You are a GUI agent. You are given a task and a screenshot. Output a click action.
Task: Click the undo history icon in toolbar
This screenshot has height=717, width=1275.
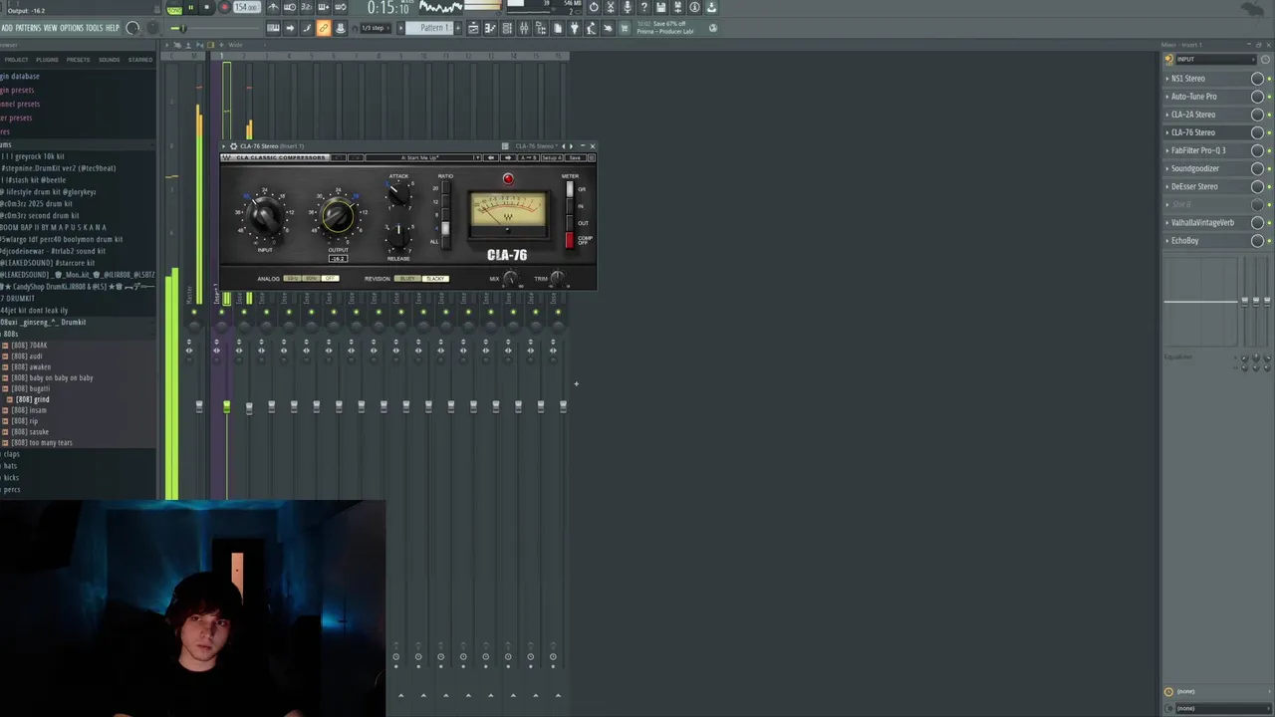[594, 7]
